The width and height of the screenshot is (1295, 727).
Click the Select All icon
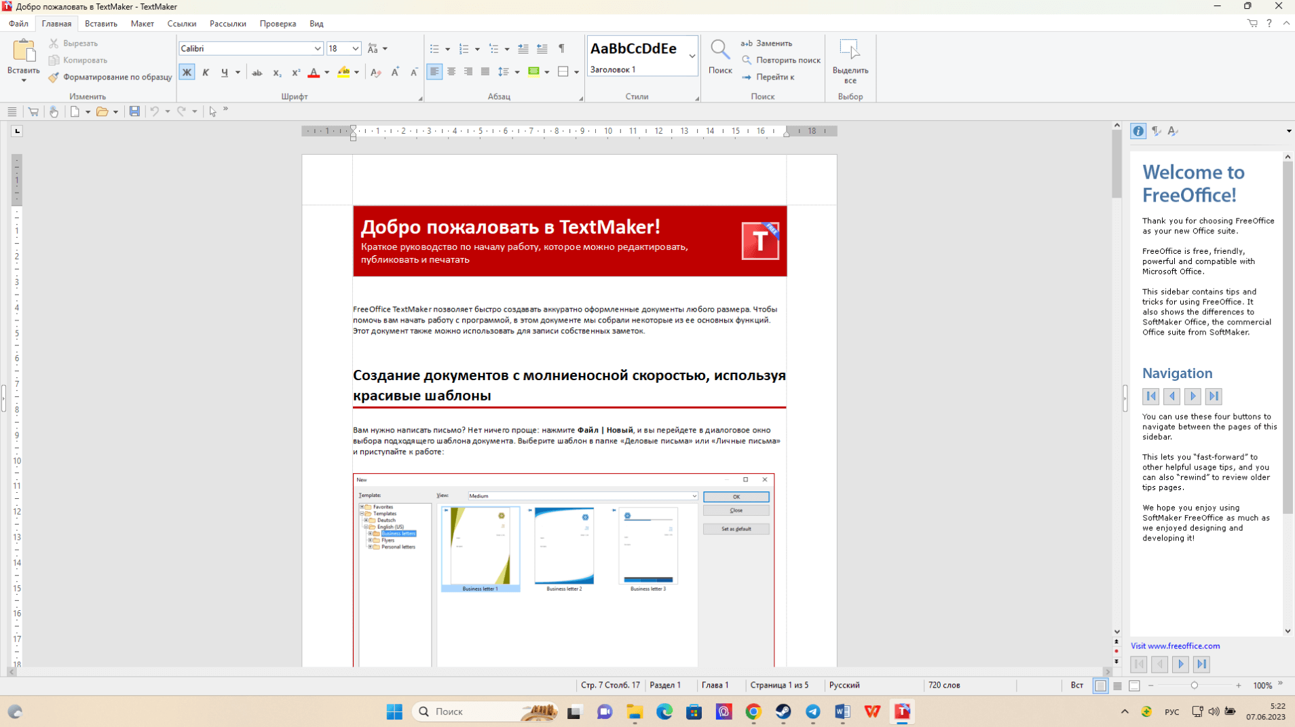[x=850, y=50]
